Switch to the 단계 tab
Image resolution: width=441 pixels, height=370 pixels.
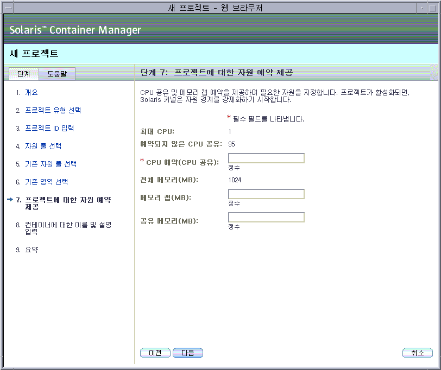[x=24, y=74]
